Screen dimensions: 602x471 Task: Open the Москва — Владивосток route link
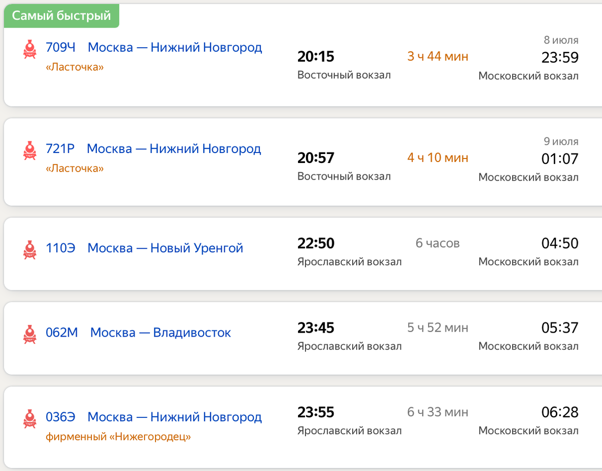coord(161,333)
